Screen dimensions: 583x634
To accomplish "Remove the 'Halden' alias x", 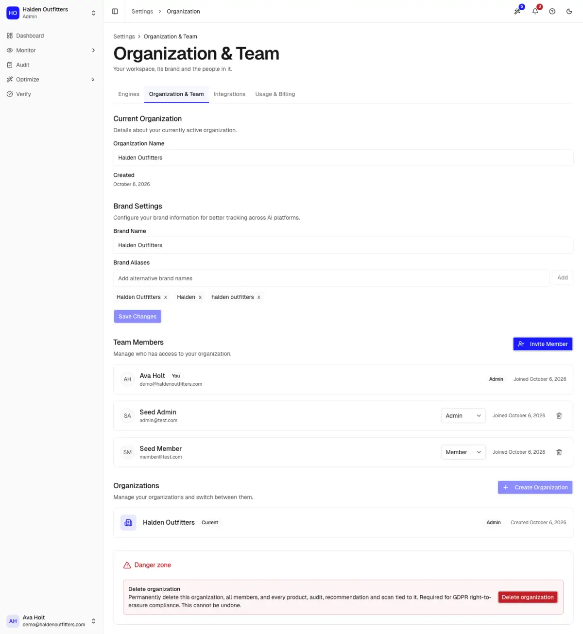I will pos(200,297).
